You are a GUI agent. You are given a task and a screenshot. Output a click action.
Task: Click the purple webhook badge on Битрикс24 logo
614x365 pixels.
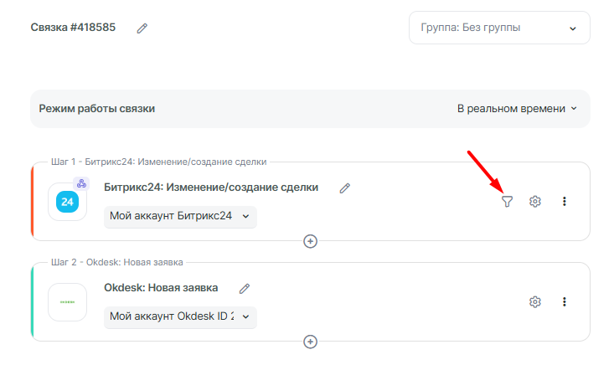pos(81,184)
